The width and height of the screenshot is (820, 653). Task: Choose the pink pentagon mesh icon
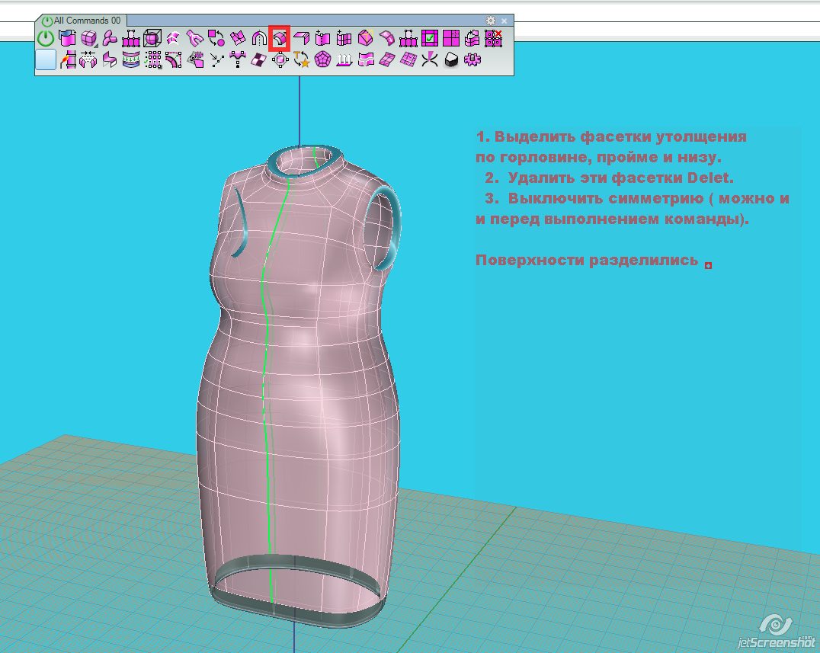tap(322, 60)
